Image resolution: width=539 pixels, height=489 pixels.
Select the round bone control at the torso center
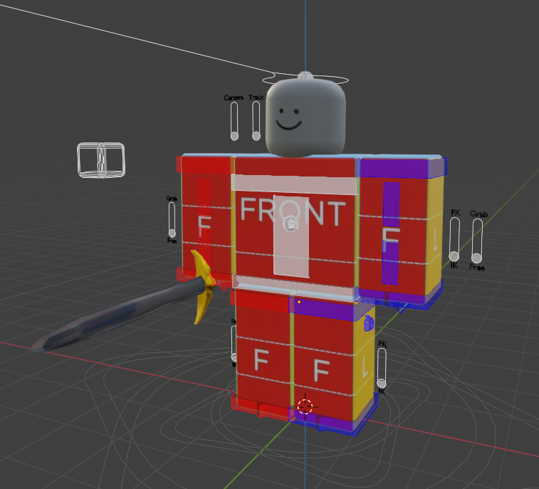291,224
